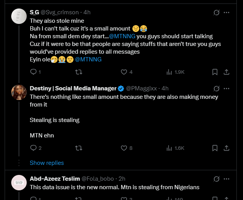Like S G's tweet with 4 likes
Image resolution: width=243 pixels, height=200 pixels.
tap(124, 72)
